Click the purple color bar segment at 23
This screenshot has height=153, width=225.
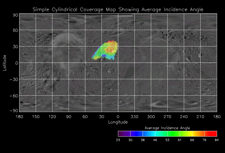coord(124,134)
